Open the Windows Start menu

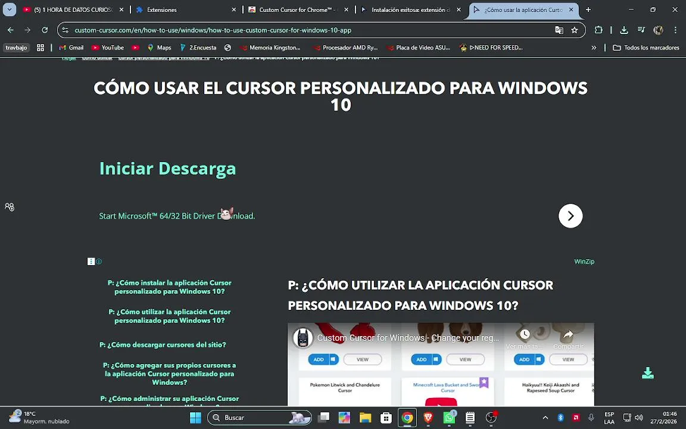click(x=195, y=418)
